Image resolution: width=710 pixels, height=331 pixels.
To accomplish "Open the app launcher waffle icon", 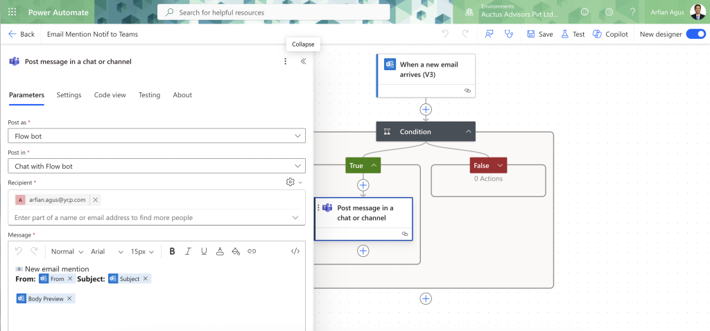I will pos(12,12).
